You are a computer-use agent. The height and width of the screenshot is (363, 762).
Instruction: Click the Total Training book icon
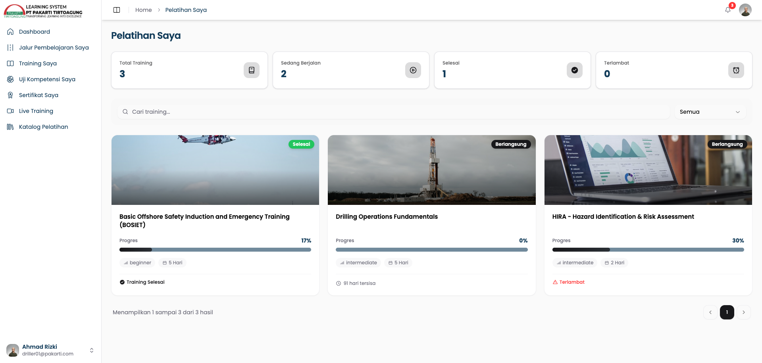point(252,70)
